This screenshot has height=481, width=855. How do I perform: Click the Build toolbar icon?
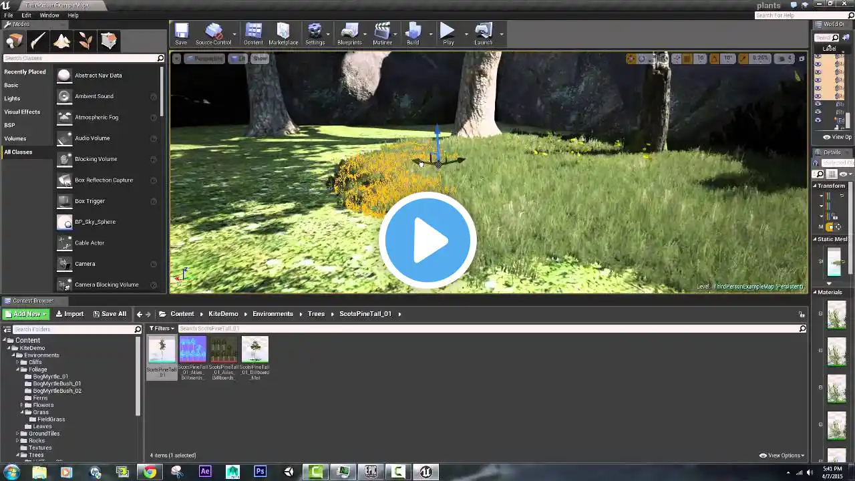[x=413, y=33]
